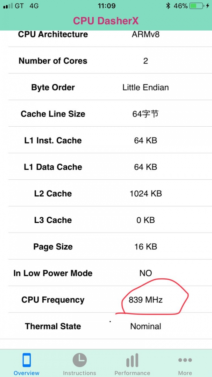Tap the In Low Power Mode row
Image resolution: width=212 pixels, height=377 pixels.
coord(110,273)
